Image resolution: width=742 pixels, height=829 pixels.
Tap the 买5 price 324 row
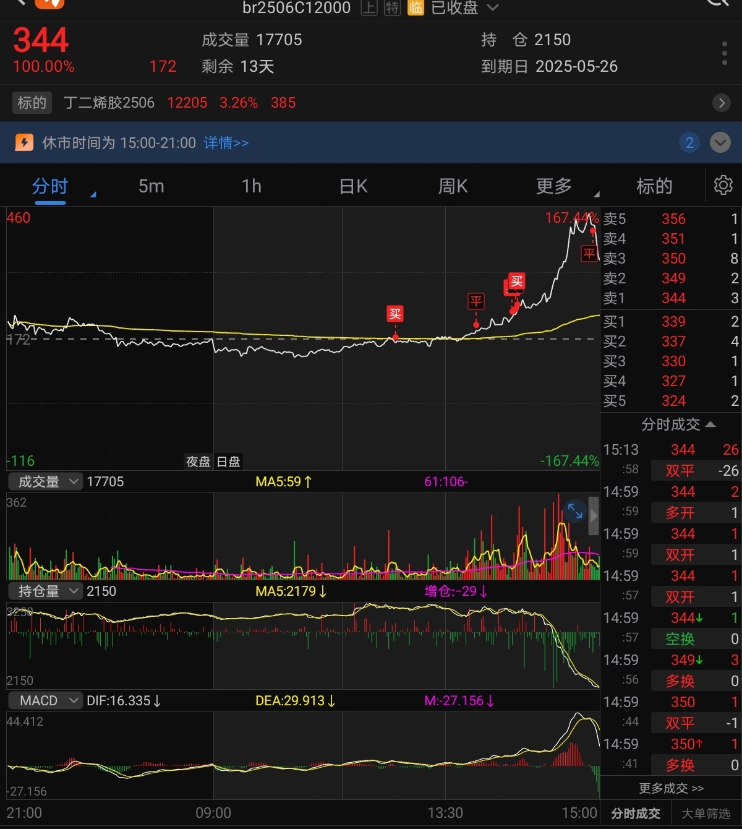671,401
